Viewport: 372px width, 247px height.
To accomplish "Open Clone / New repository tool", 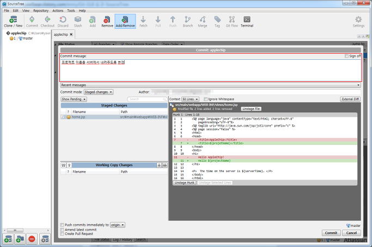I will (13, 22).
